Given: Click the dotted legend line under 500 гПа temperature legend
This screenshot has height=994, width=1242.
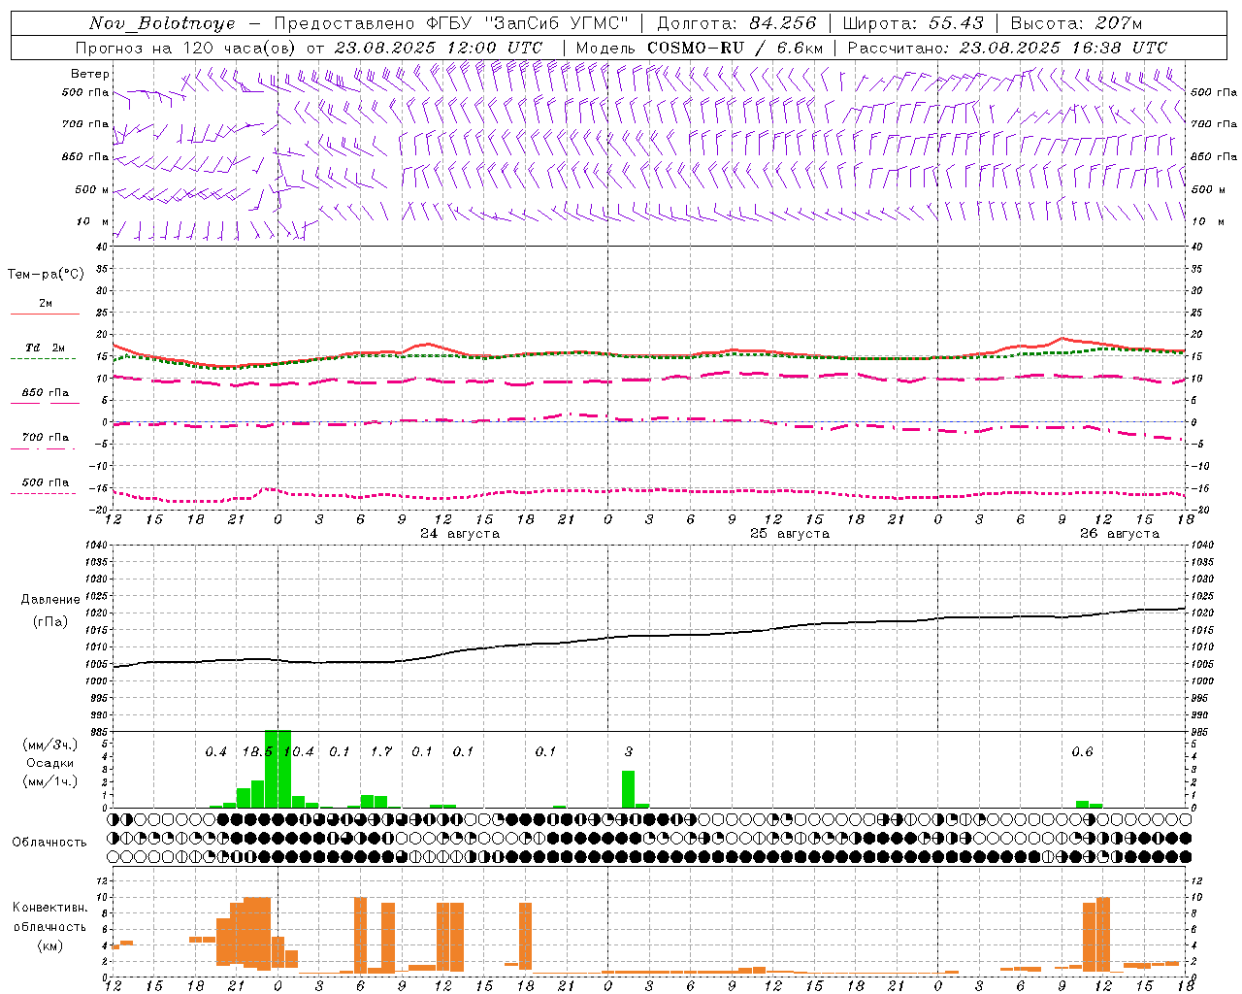Looking at the screenshot, I should [44, 493].
